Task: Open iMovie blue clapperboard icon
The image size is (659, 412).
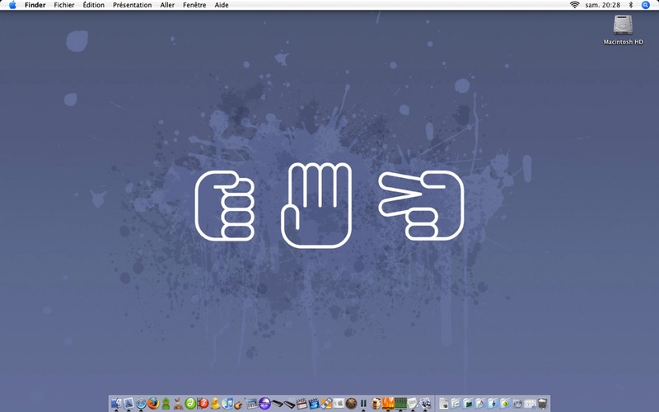Action: [314, 404]
